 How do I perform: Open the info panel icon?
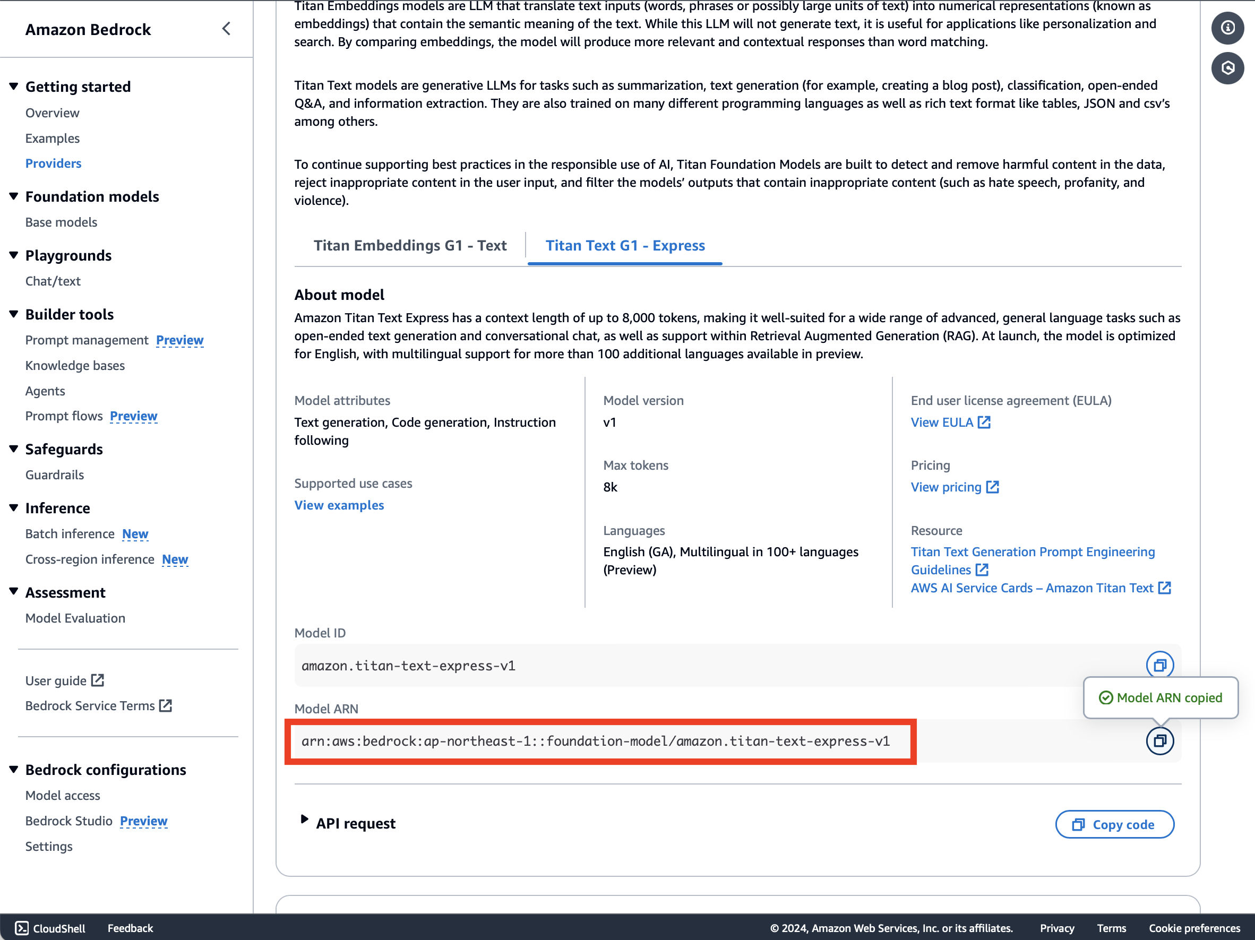tap(1227, 27)
